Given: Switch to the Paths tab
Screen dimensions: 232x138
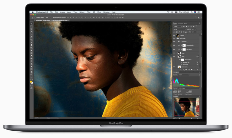Looking at the screenshot, I should (x=186, y=24).
